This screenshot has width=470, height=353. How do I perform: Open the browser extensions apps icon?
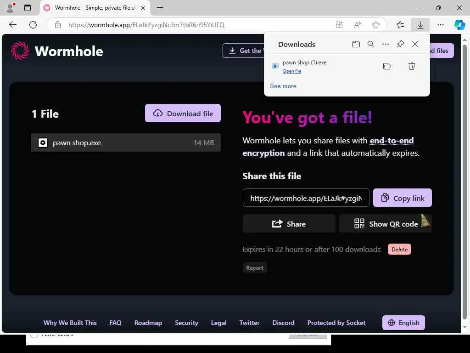coord(339,25)
